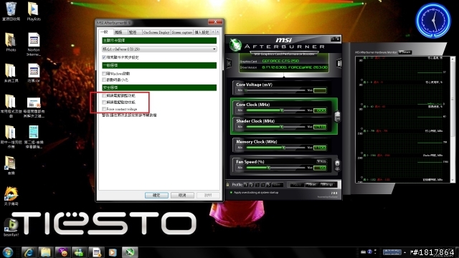Open the Screen capture tab
This screenshot has width=459, height=258.
[181, 32]
